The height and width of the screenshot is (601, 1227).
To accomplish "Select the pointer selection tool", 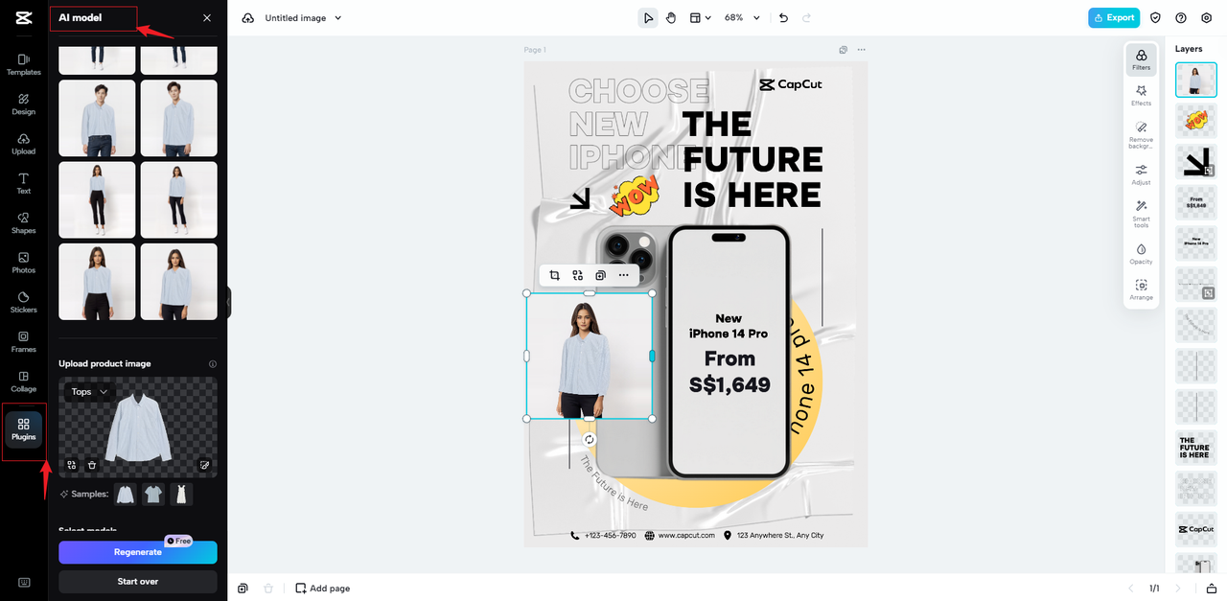I will pyautogui.click(x=648, y=17).
